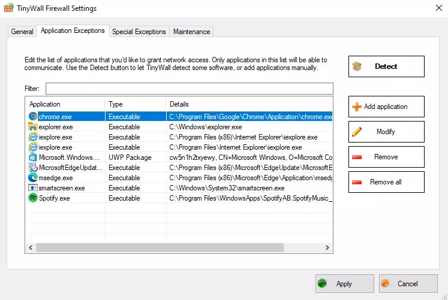The width and height of the screenshot is (448, 300).
Task: Click the Spotify.exe green icon
Action: [x=33, y=198]
